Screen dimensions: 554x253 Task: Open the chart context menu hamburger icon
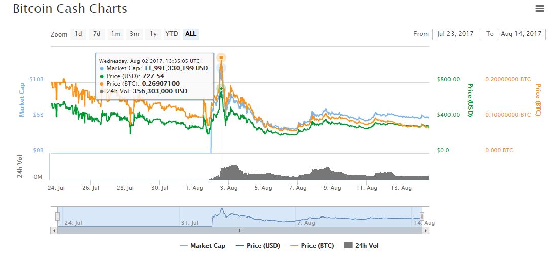pos(539,9)
